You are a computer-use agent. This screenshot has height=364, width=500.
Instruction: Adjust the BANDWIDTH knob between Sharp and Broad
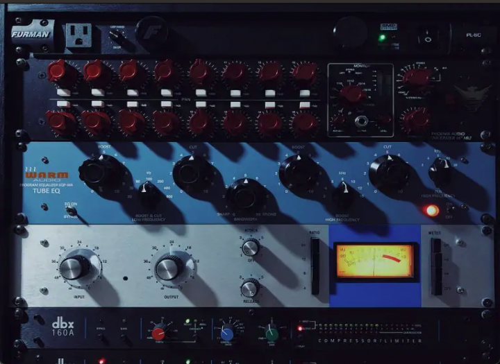pyautogui.click(x=246, y=196)
